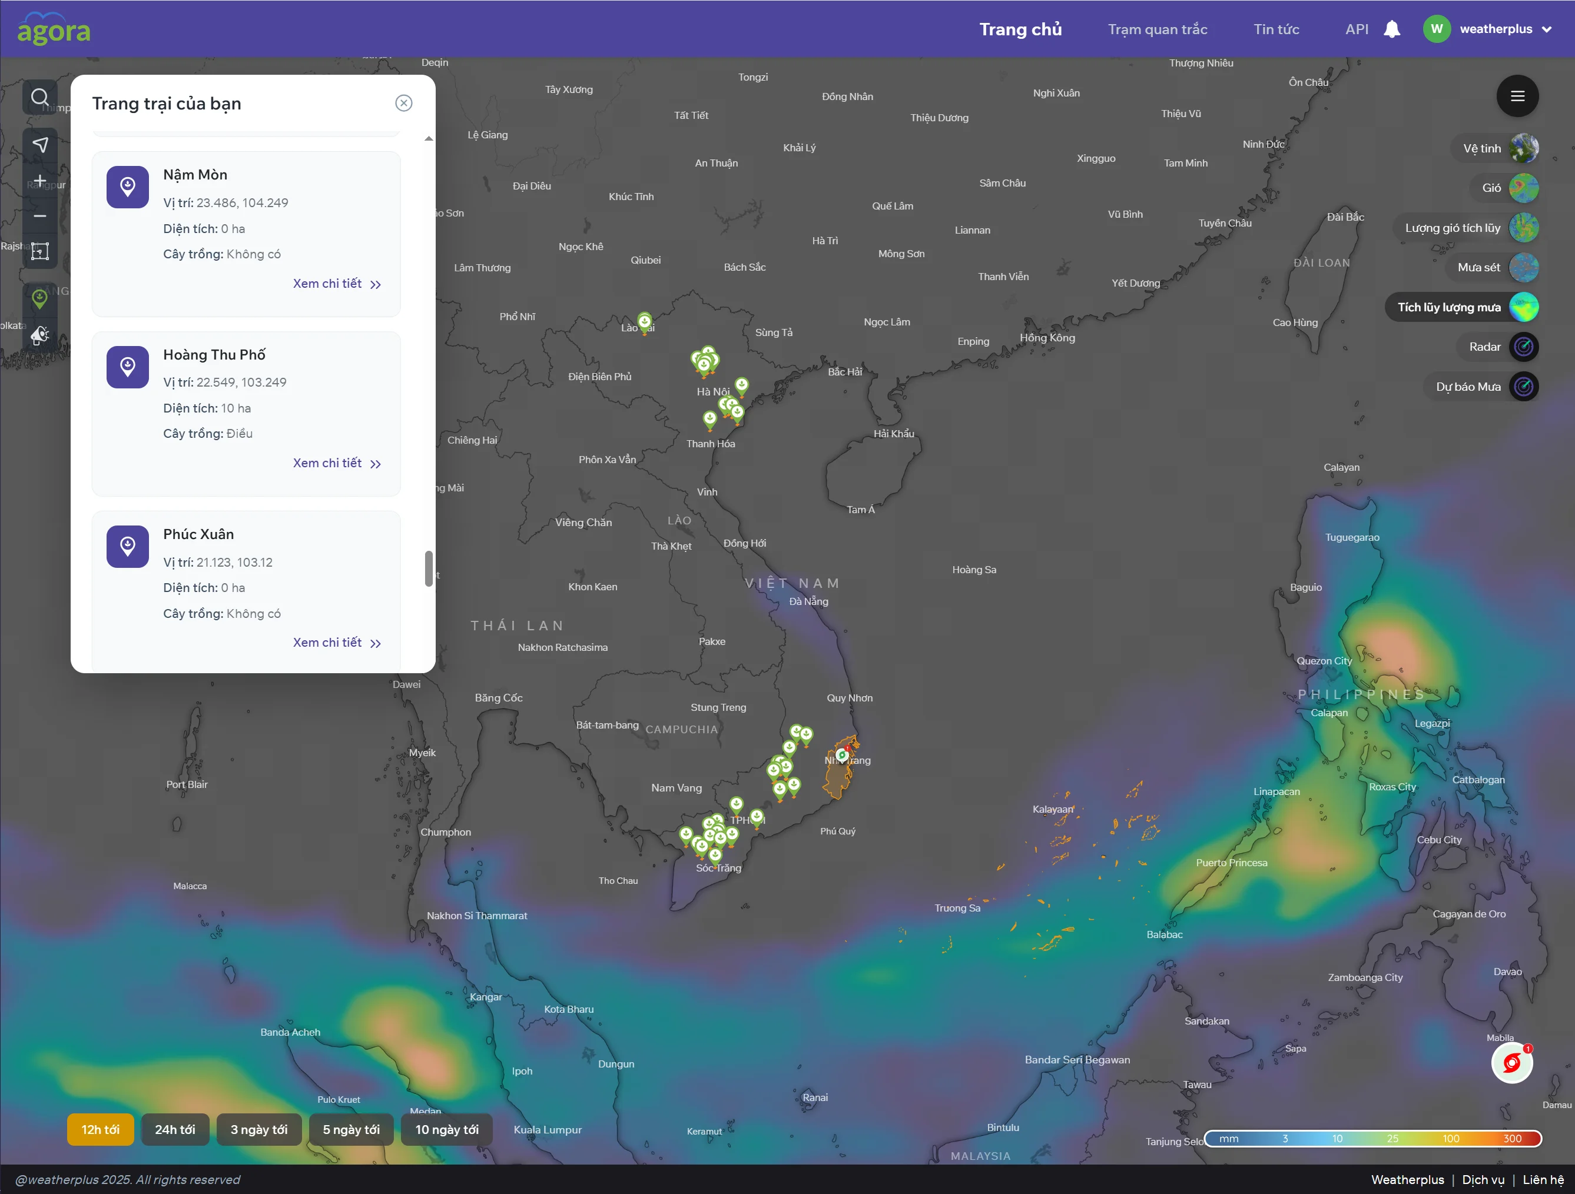This screenshot has width=1575, height=1194.
Task: Open the Trạm quan trắc menu item
Action: [x=1157, y=29]
